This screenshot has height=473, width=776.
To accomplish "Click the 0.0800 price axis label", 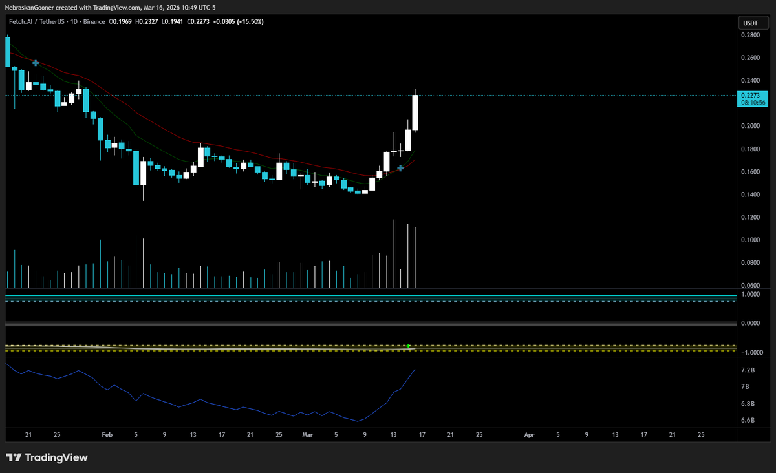I will 750,263.
